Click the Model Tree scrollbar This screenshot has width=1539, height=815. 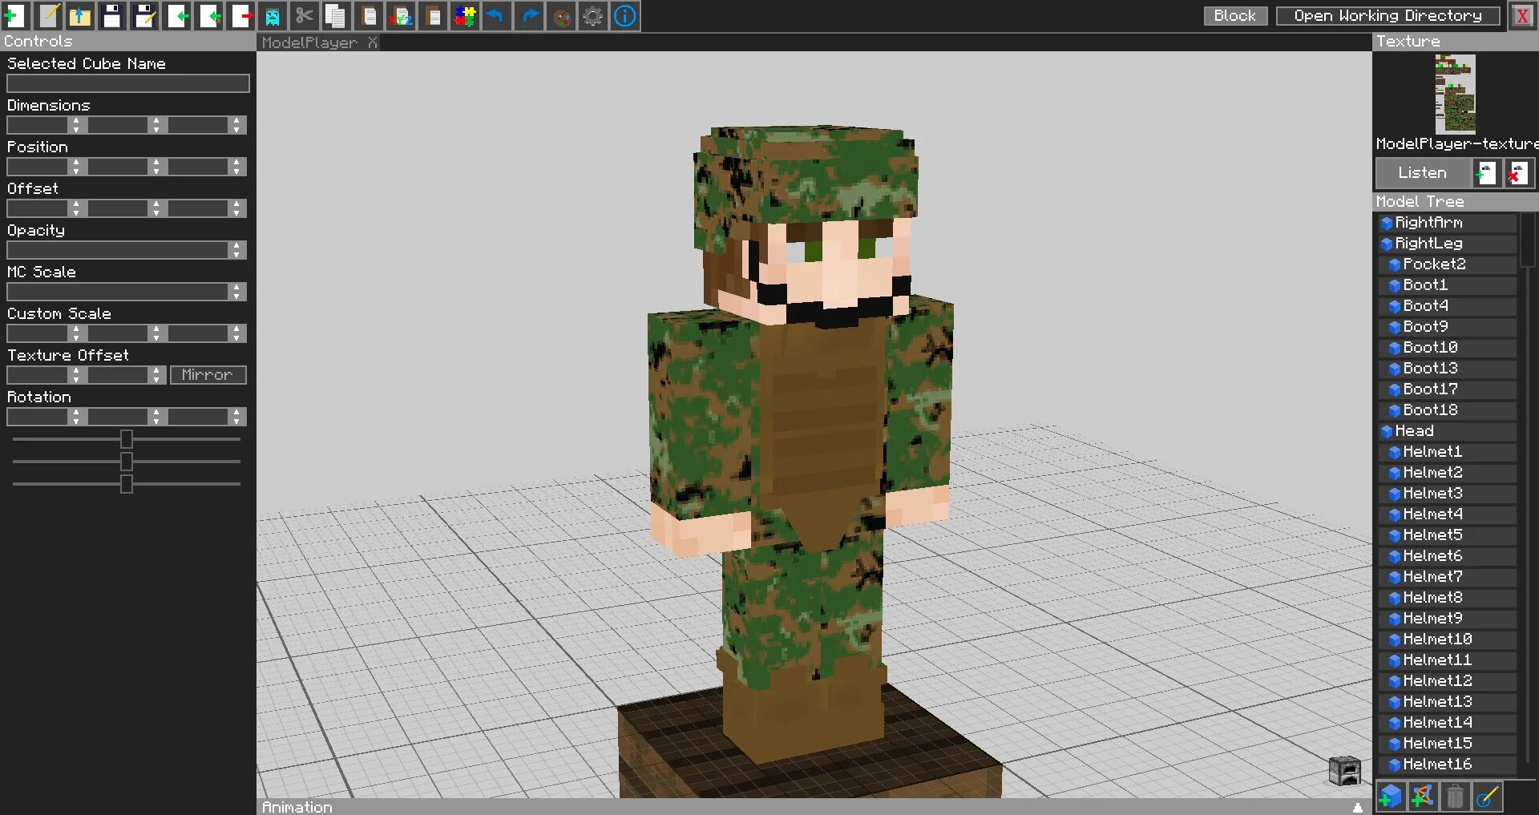pyautogui.click(x=1527, y=240)
